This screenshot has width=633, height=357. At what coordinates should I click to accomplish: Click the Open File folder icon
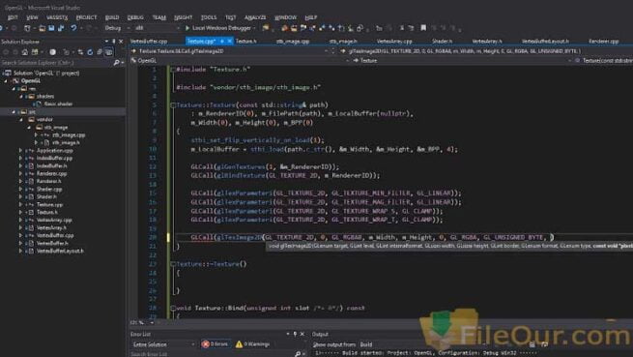pos(42,28)
